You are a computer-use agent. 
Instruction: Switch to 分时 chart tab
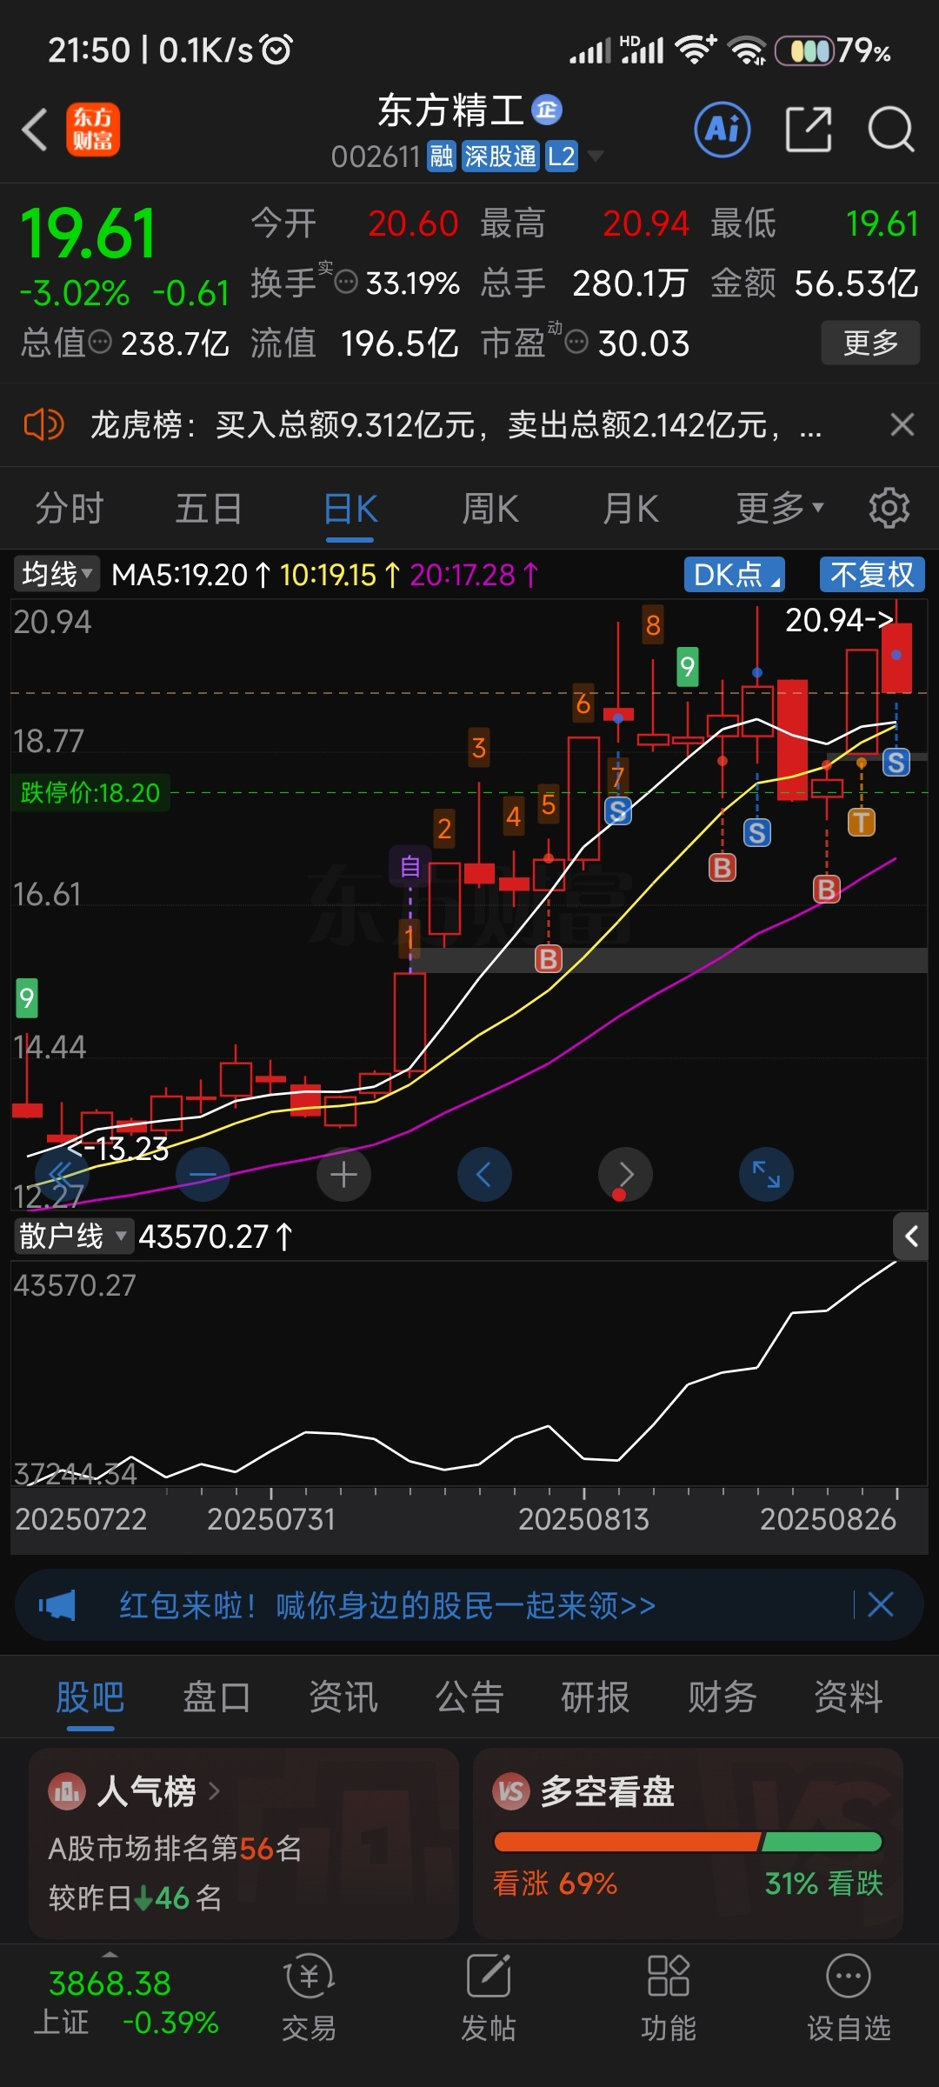click(x=70, y=508)
